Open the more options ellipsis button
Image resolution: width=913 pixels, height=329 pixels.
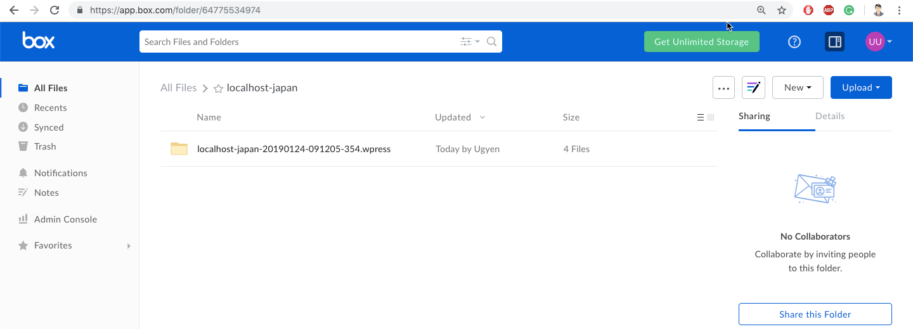(x=723, y=88)
